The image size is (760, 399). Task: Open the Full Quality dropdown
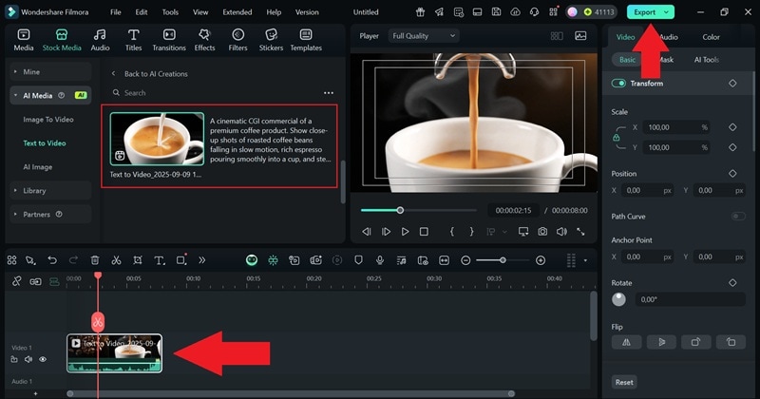click(424, 36)
